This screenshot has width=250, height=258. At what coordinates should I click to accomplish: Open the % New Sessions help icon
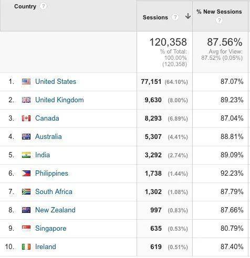[x=219, y=20]
